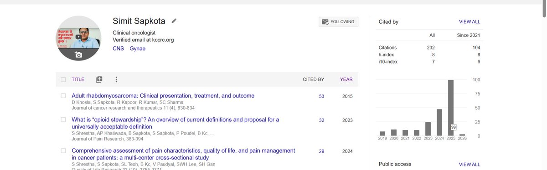Viewport: 547px width, 170px height.
Task: Click the Citations row label
Action: tap(387, 47)
